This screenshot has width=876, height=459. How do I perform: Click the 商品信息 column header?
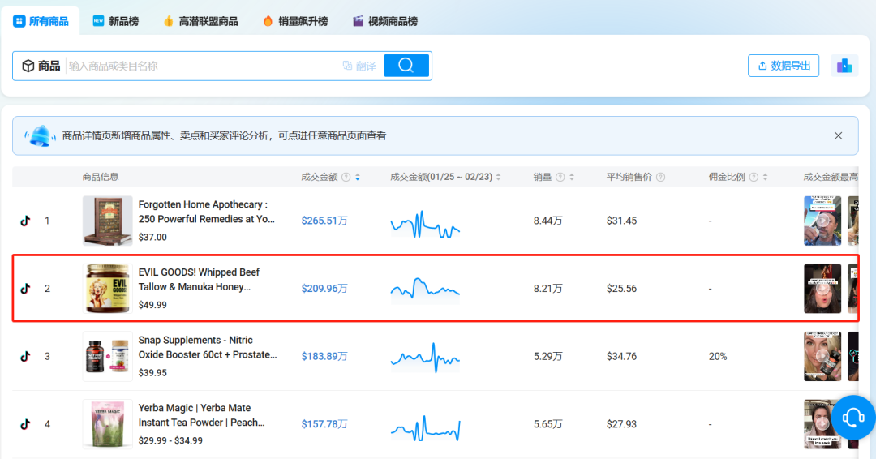(100, 177)
